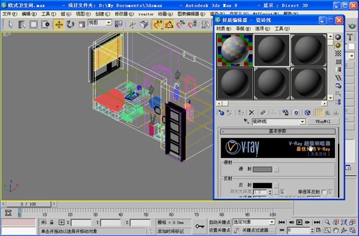Click the delete material X icon

coord(252,112)
